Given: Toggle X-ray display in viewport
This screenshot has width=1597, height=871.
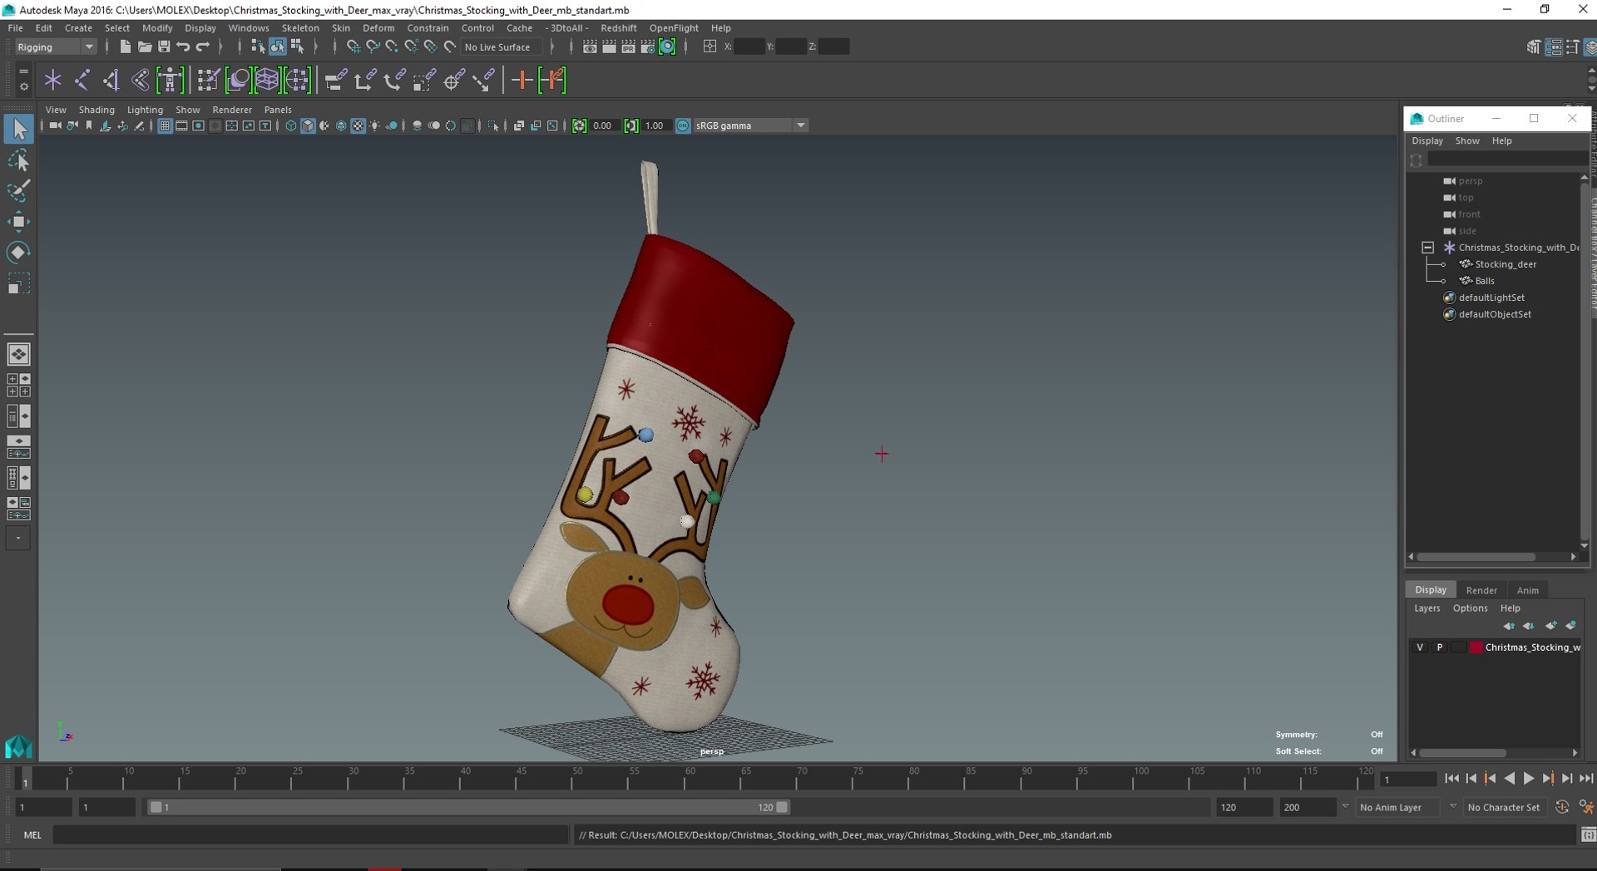Looking at the screenshot, I should pyautogui.click(x=518, y=125).
